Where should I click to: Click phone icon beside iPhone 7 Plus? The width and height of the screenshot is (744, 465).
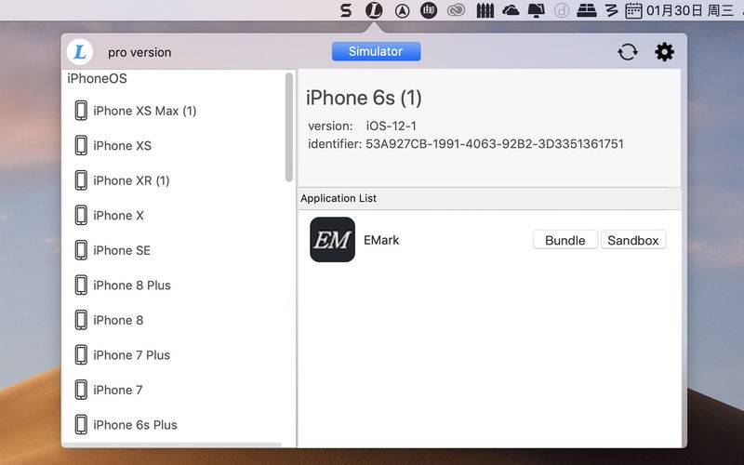(81, 355)
